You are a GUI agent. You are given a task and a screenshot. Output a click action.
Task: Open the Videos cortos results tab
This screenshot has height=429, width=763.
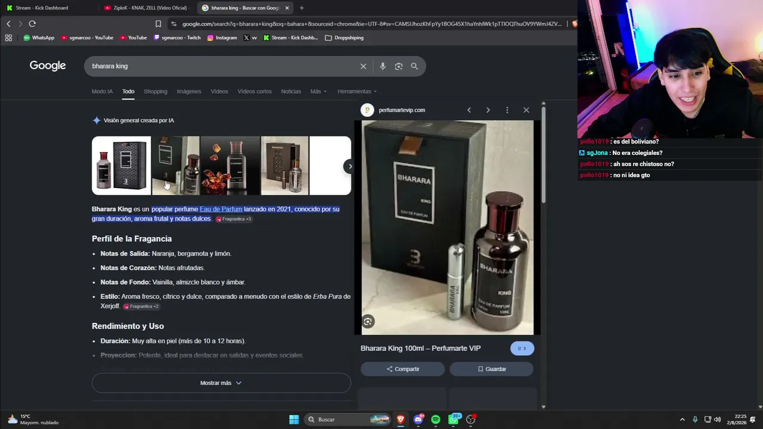(x=255, y=91)
